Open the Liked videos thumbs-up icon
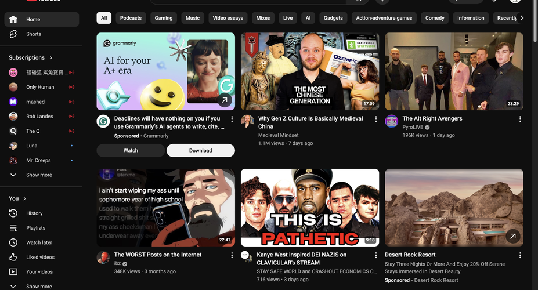The image size is (538, 290). [x=13, y=257]
